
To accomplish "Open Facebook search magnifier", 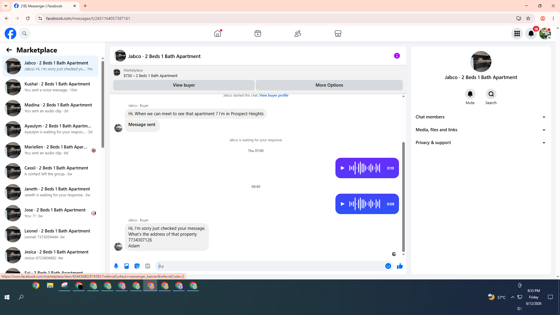I will coord(24,34).
